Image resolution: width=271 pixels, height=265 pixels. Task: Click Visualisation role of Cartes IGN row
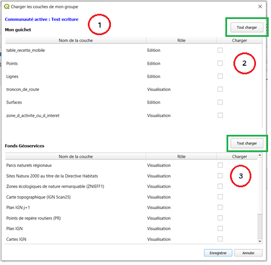[159, 239]
